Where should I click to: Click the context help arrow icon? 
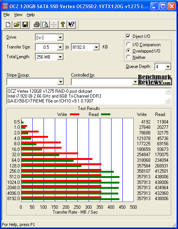[71, 24]
